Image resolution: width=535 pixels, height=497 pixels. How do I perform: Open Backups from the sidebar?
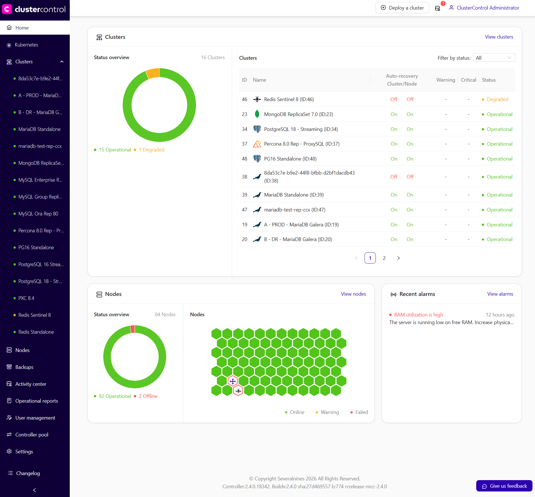point(35,367)
